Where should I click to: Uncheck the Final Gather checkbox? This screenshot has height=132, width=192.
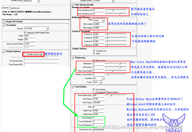[x=94, y=89]
